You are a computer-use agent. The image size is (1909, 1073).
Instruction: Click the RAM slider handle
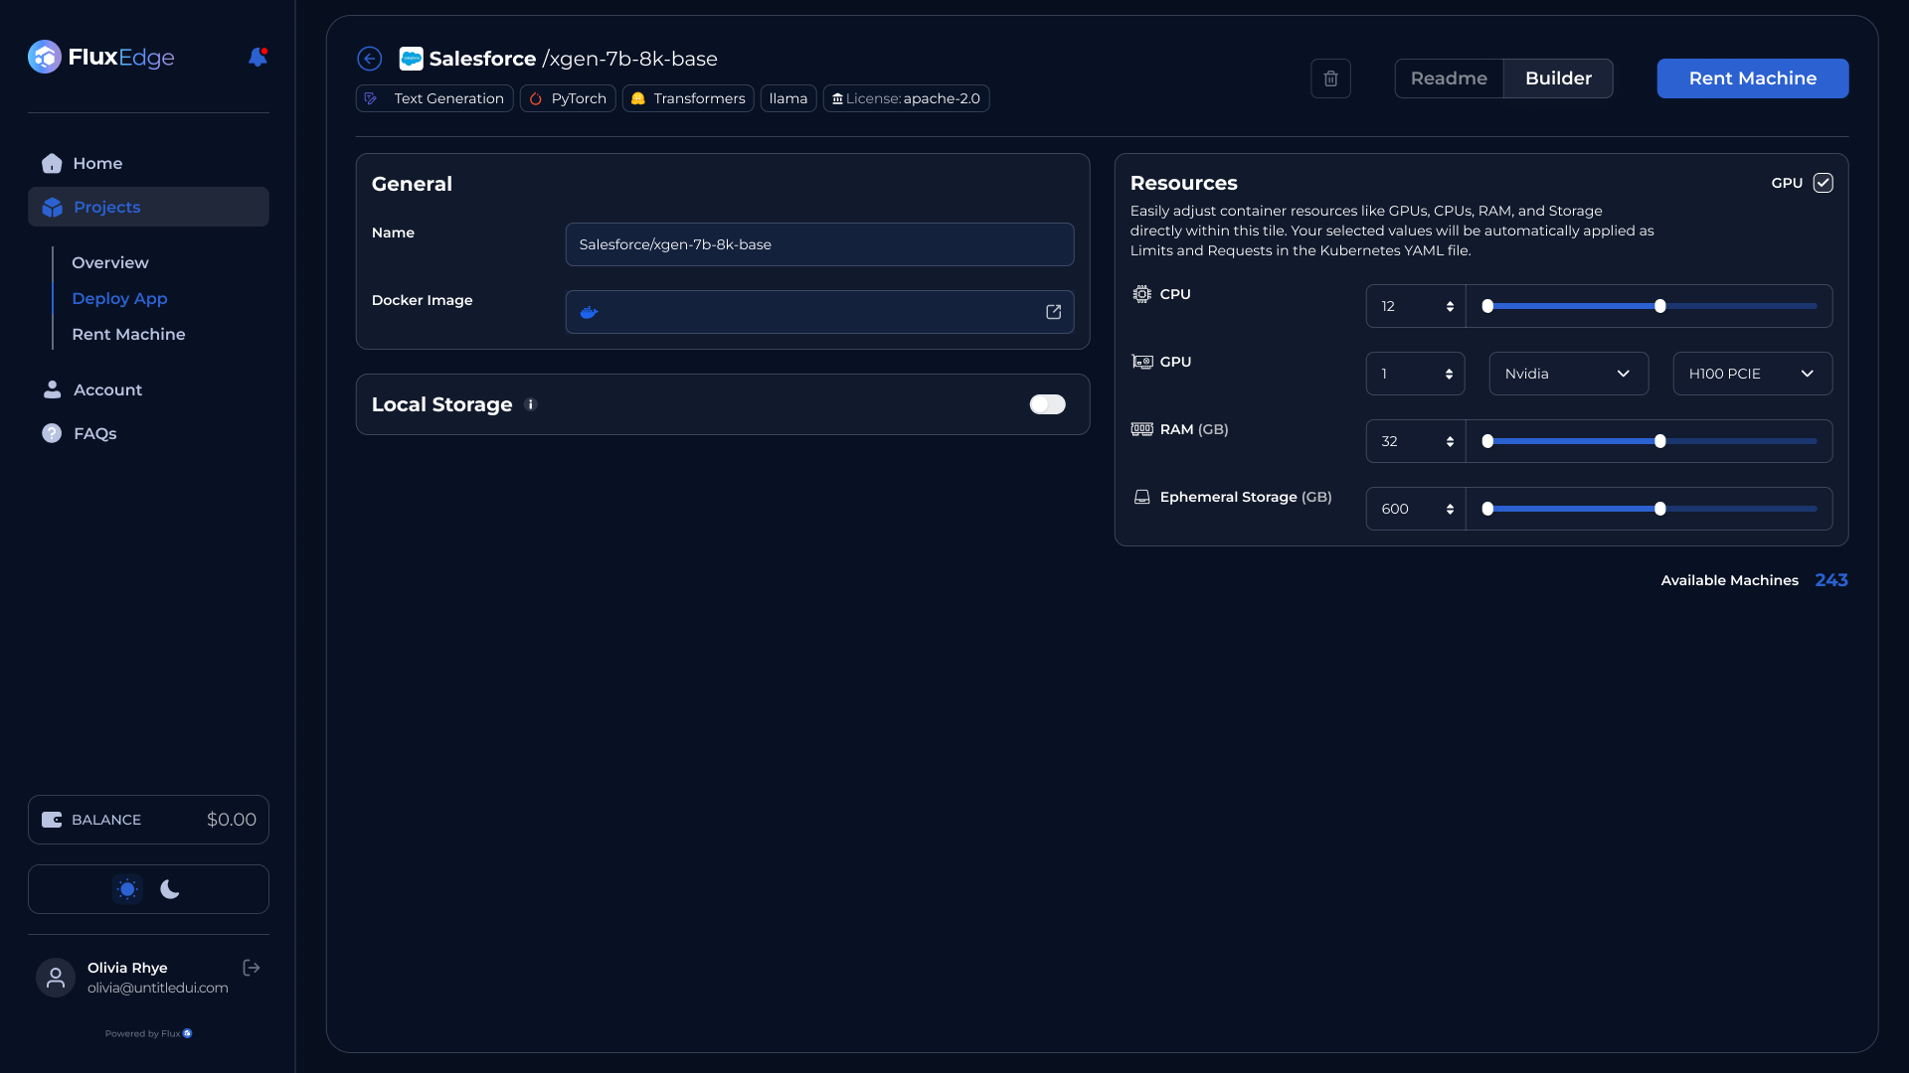[x=1659, y=441]
